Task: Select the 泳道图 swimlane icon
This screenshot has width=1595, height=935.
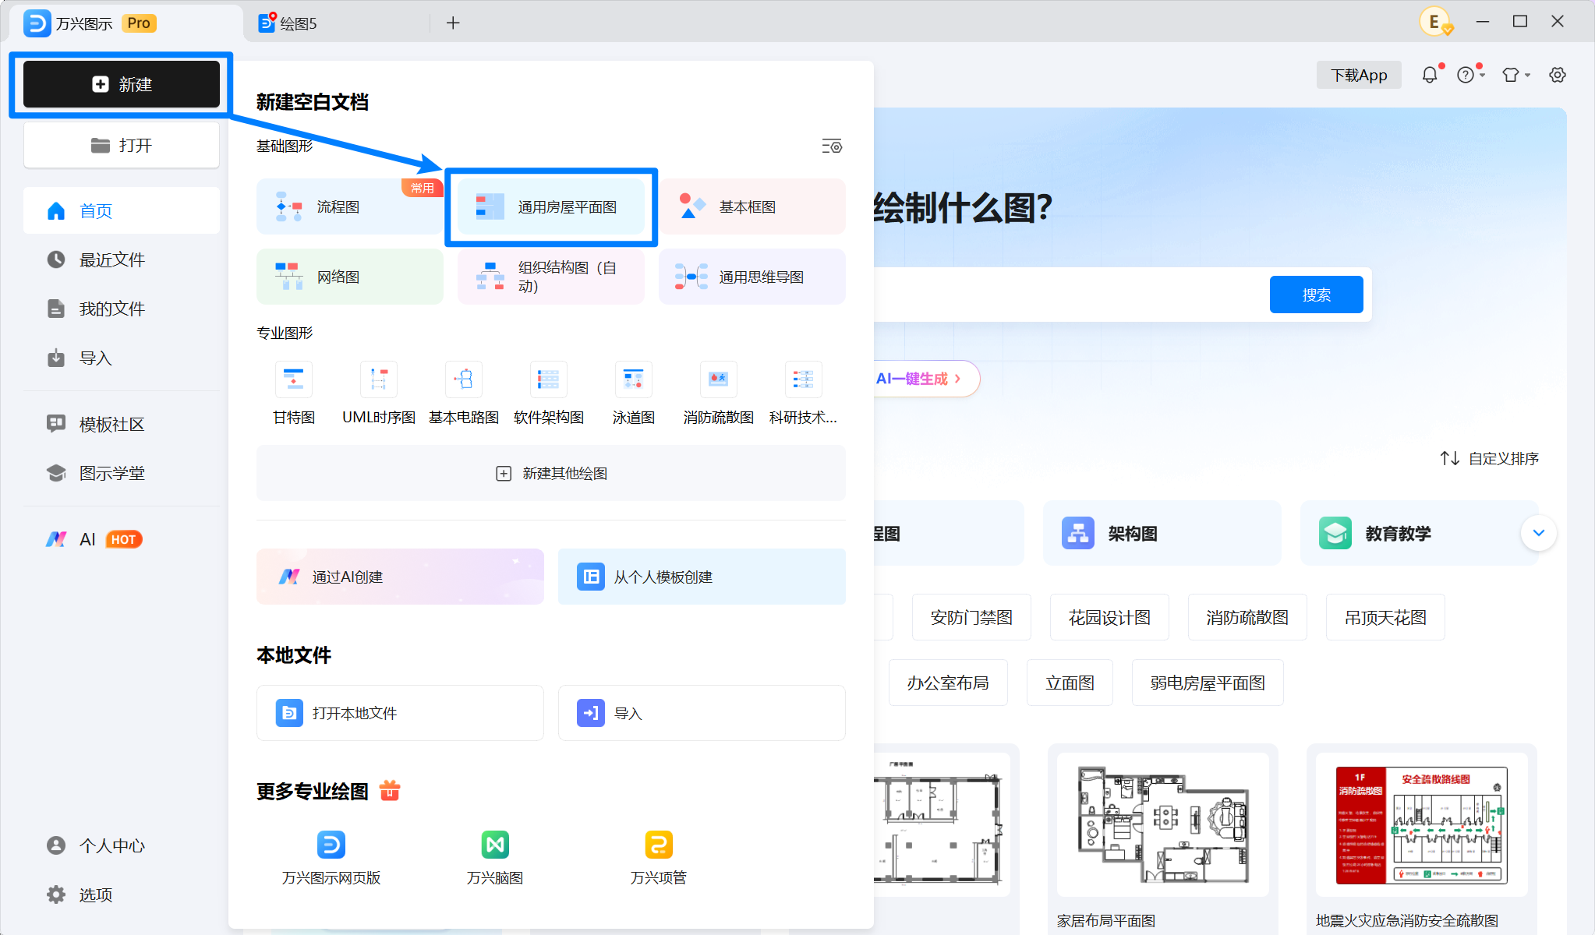Action: (634, 379)
